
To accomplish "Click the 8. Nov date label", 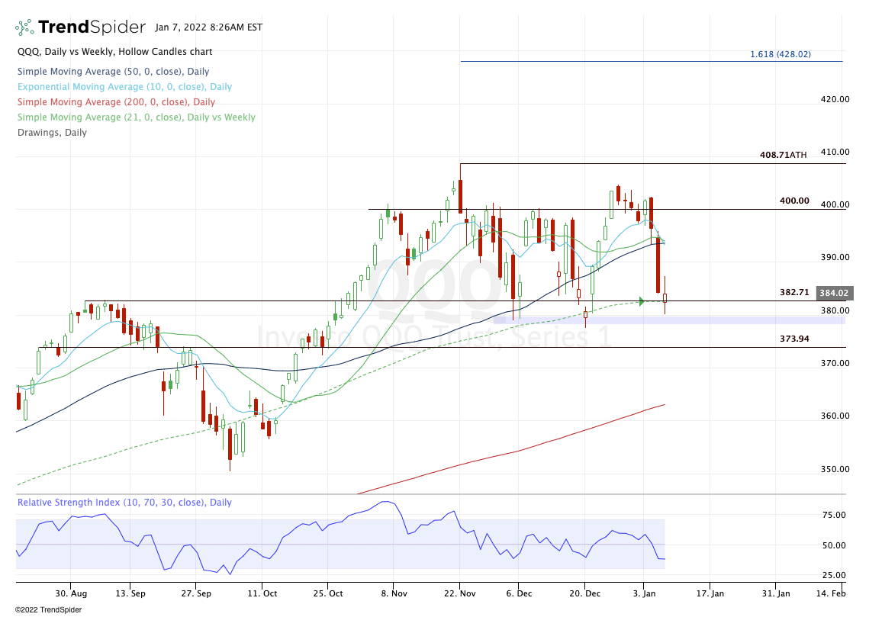I will (x=394, y=593).
